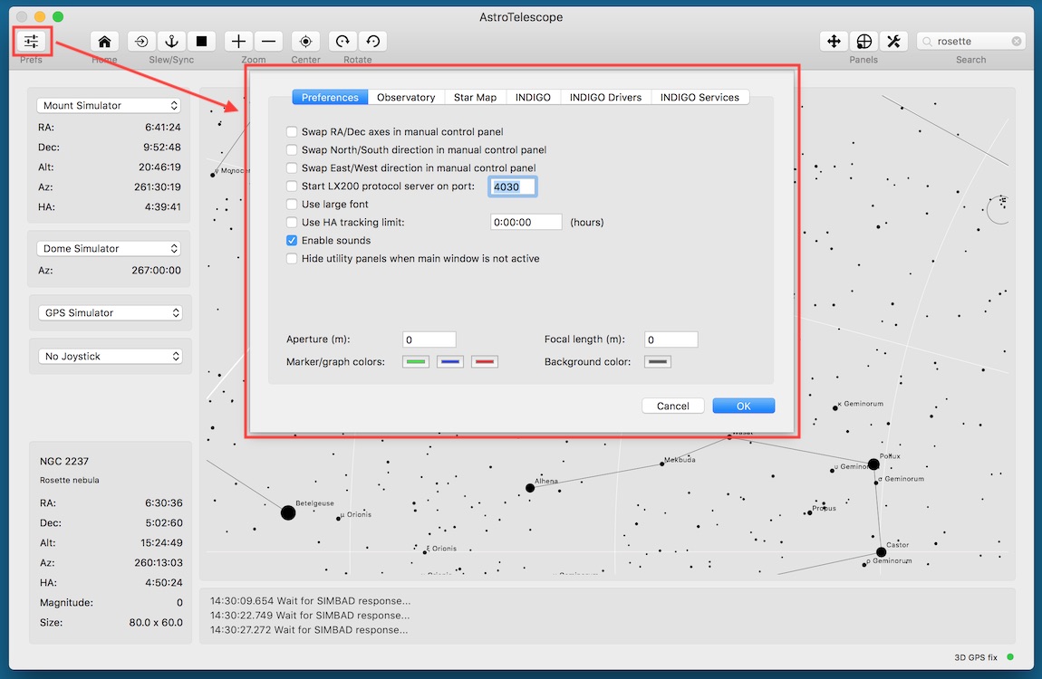Switch to the INDIGO Services tab

pos(699,97)
